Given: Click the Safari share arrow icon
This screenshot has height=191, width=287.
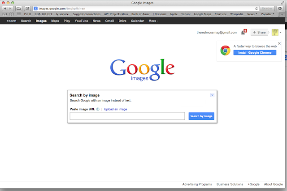Looking at the screenshot, I should [x=27, y=8].
